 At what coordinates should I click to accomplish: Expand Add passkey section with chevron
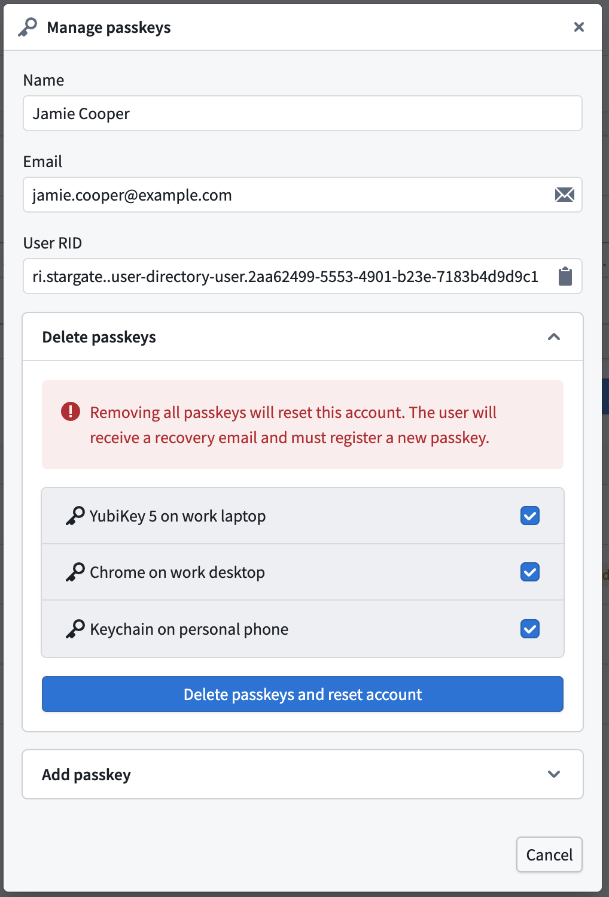click(x=554, y=774)
